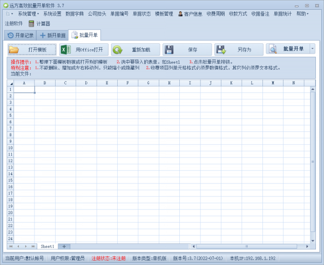This screenshot has height=265, width=324.
Task: Open the system menu icon dropdown
Action: [9, 14]
